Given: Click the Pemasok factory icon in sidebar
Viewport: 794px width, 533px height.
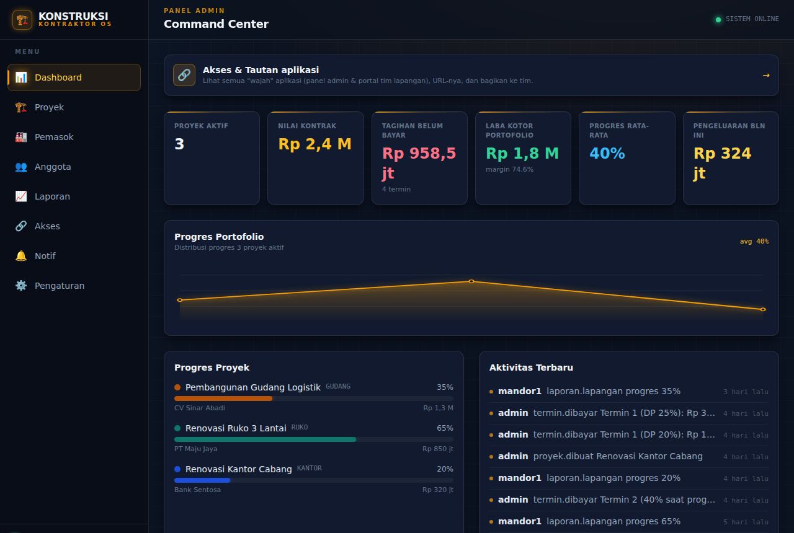Looking at the screenshot, I should (21, 137).
